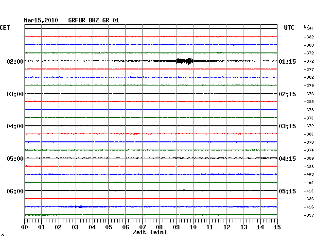Click DC offset value -410

[x=309, y=191]
